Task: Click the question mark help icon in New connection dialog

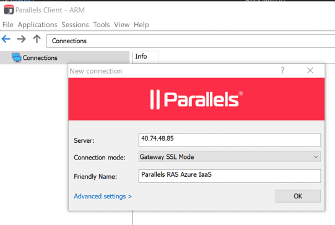Action: [282, 70]
